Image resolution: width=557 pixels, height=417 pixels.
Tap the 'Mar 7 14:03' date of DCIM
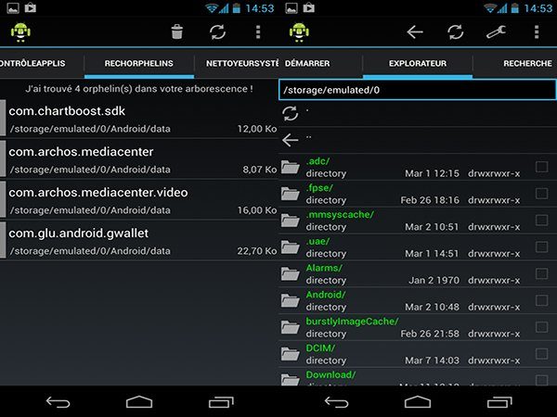(x=432, y=360)
